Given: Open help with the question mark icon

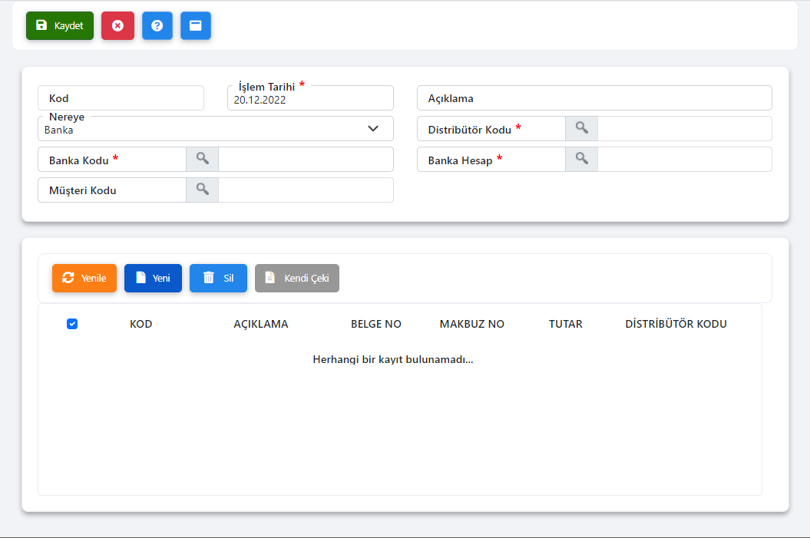Looking at the screenshot, I should pos(157,25).
